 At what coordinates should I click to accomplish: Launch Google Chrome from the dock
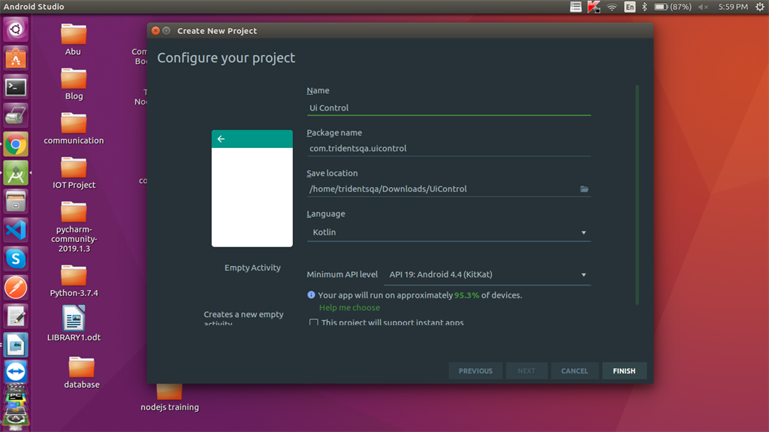point(16,144)
